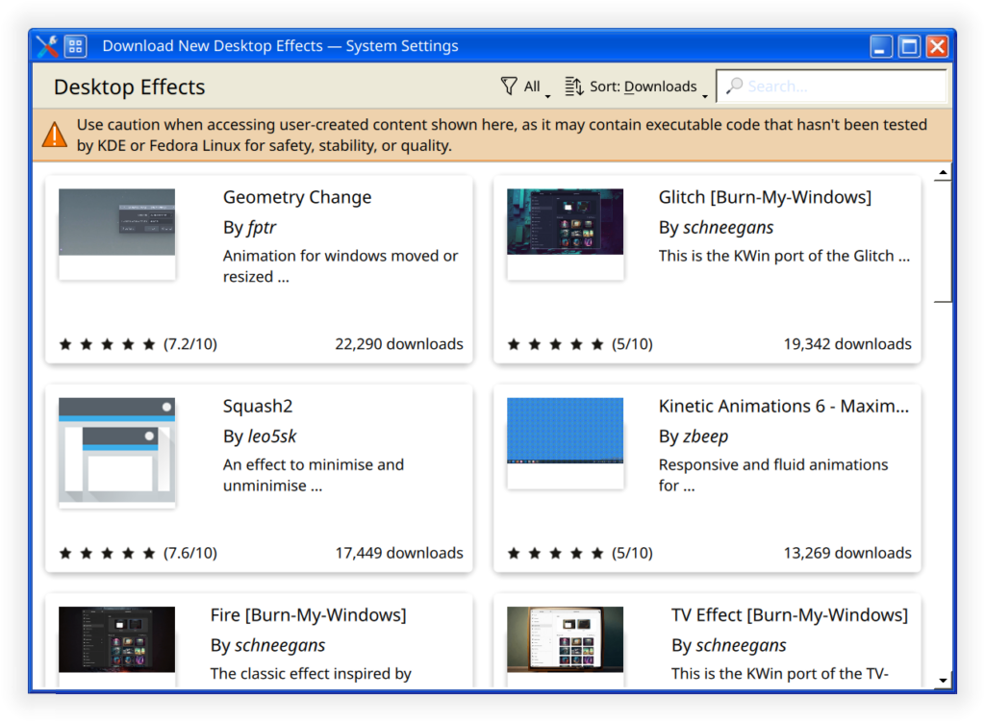Click the 7.2/10 star rating
Image resolution: width=985 pixels, height=722 pixels.
[x=138, y=344]
